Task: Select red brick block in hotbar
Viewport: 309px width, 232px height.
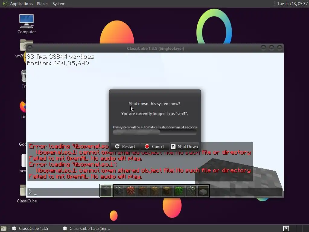Action: pos(131,191)
